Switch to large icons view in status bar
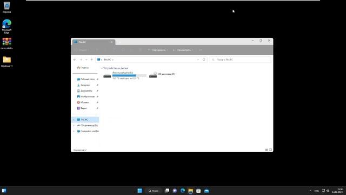The width and height of the screenshot is (346, 195). click(270, 150)
